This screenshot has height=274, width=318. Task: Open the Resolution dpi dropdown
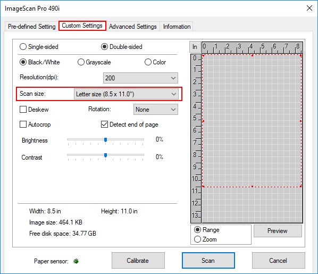tap(140, 78)
